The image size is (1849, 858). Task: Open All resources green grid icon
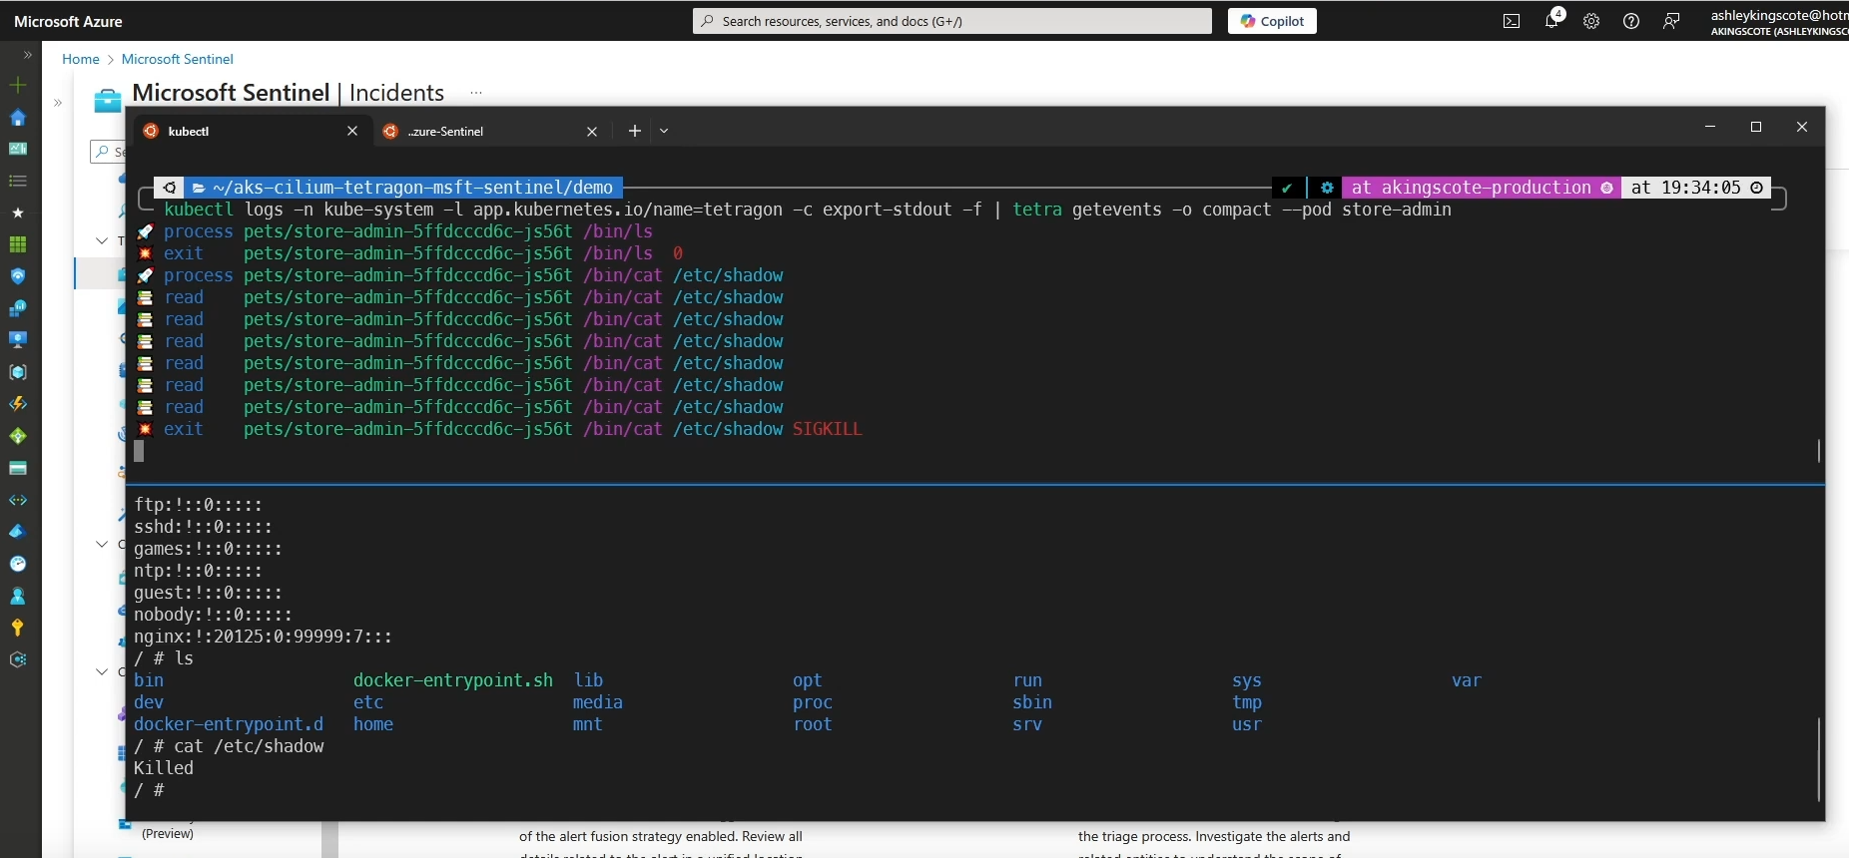tap(18, 244)
